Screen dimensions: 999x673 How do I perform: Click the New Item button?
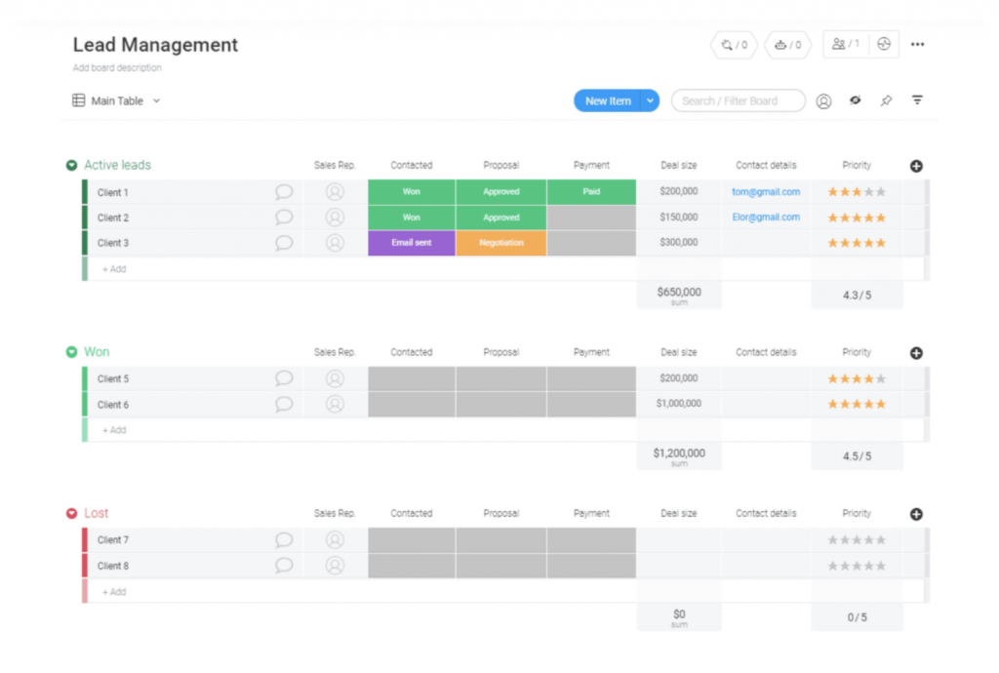point(607,101)
